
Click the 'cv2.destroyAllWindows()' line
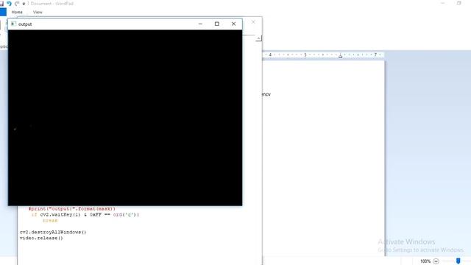pos(53,233)
